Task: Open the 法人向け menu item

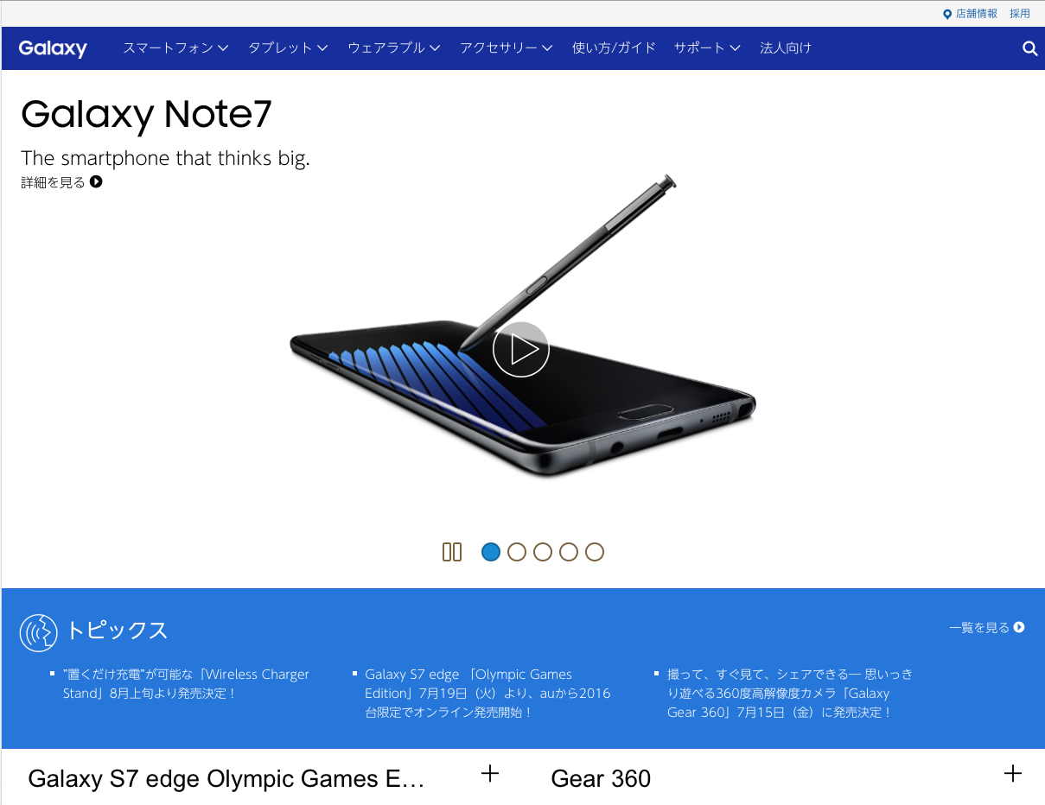Action: pos(786,48)
